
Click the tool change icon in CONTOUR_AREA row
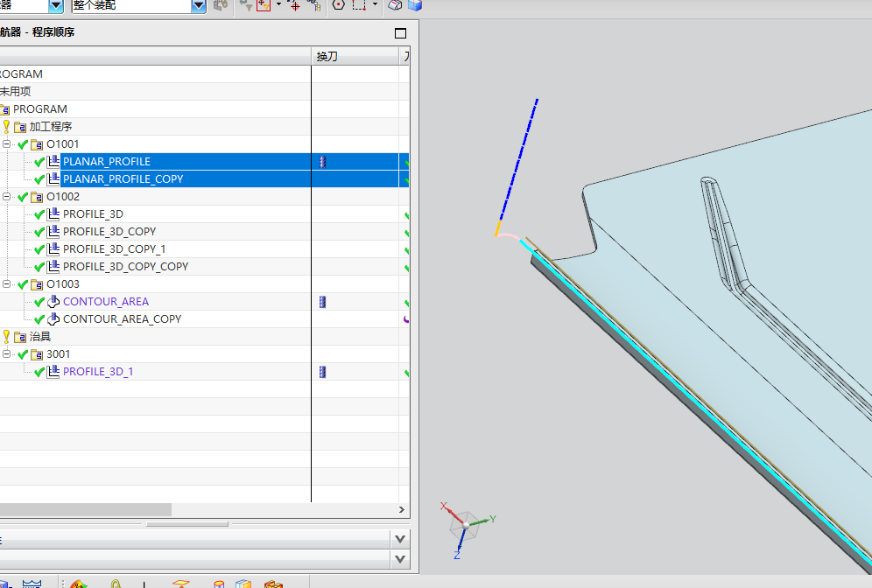[x=322, y=302]
